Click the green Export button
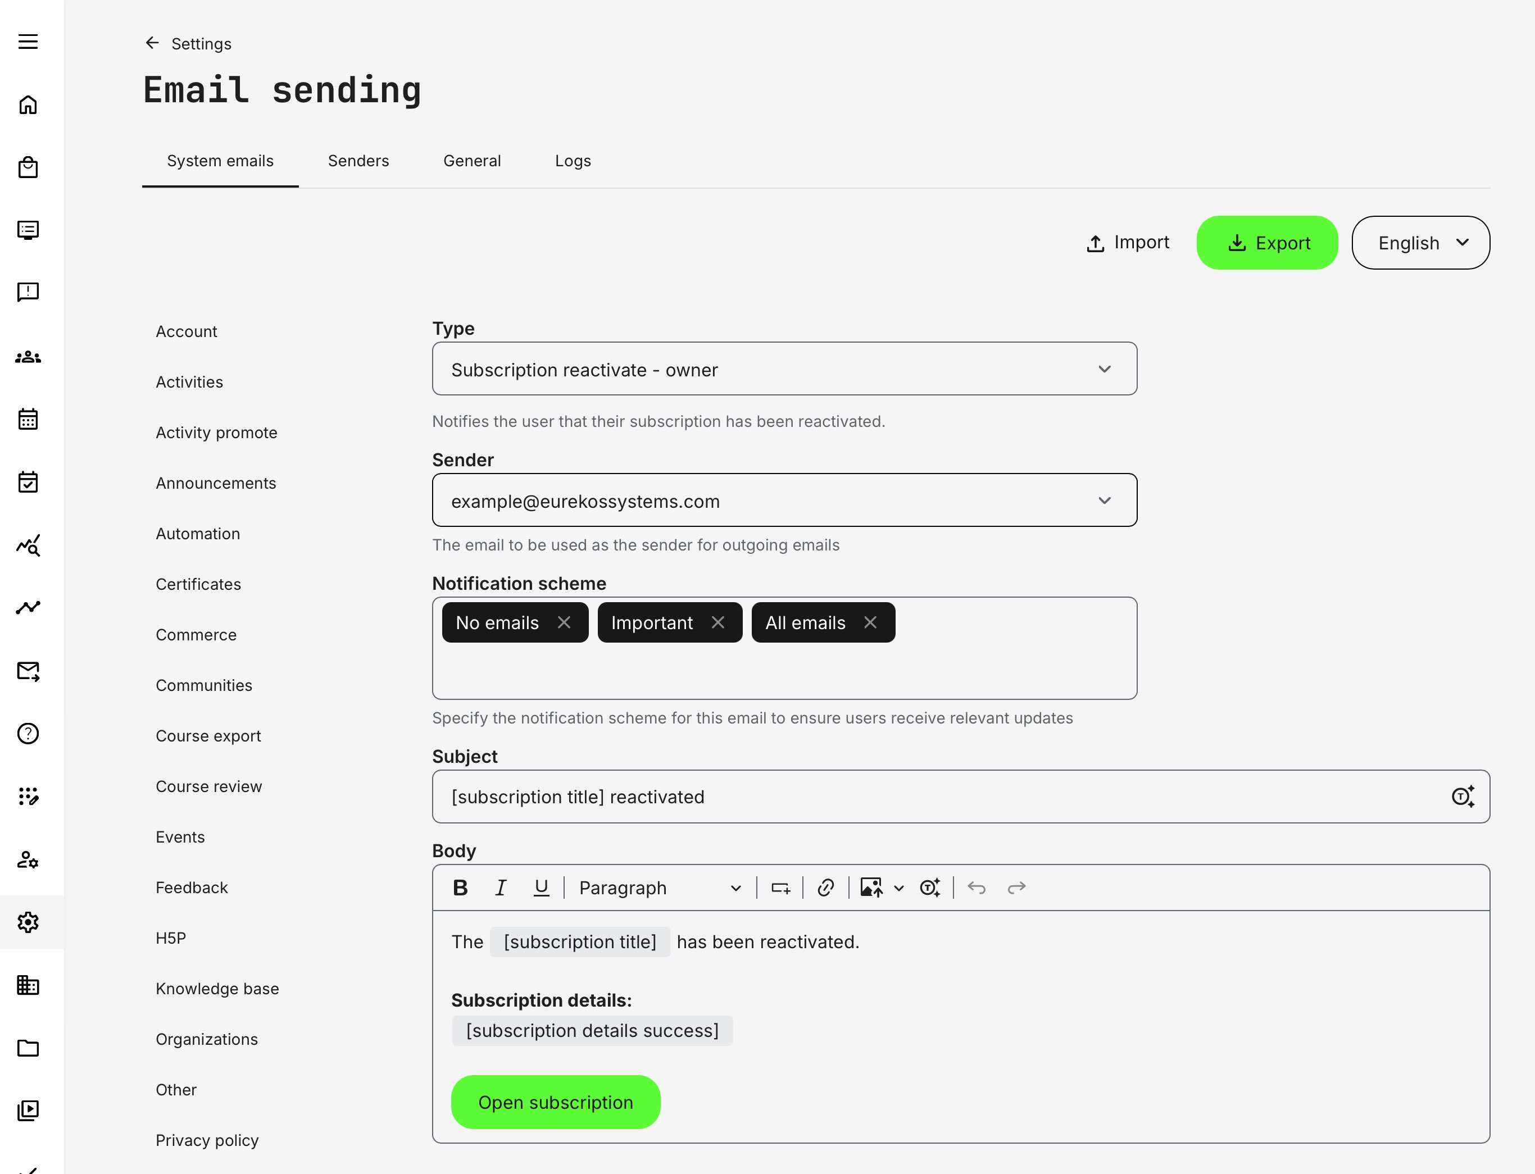 click(x=1266, y=243)
